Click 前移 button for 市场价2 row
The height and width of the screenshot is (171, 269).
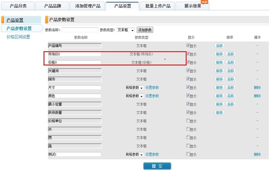click(x=219, y=54)
